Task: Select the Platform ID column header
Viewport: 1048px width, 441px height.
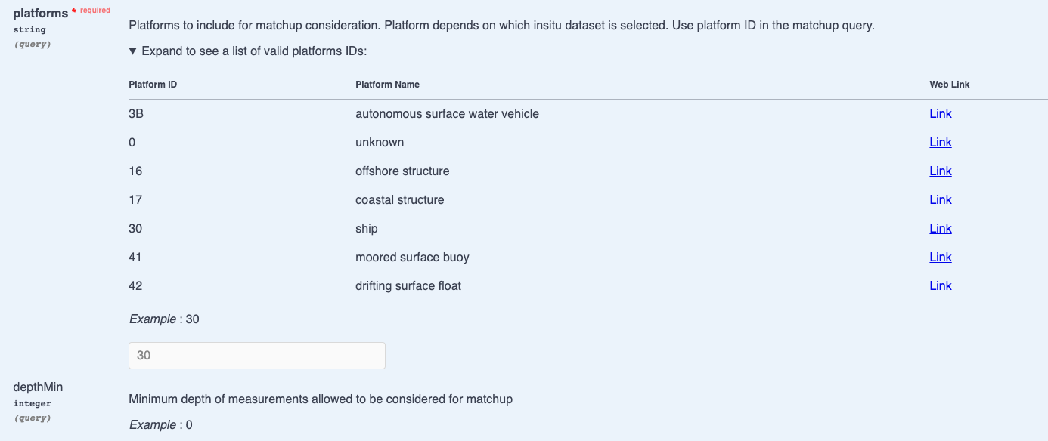Action: click(153, 85)
